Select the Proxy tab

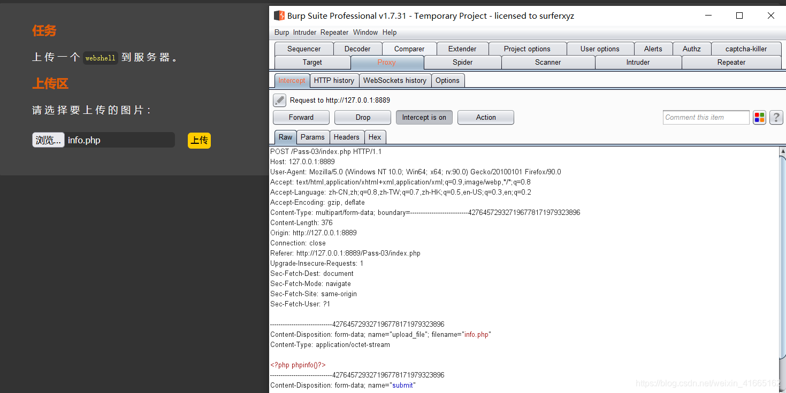tap(387, 63)
